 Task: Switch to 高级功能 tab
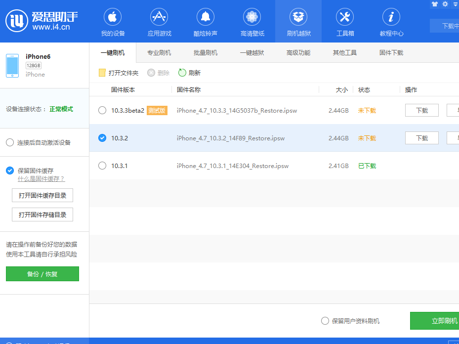tap(298, 53)
